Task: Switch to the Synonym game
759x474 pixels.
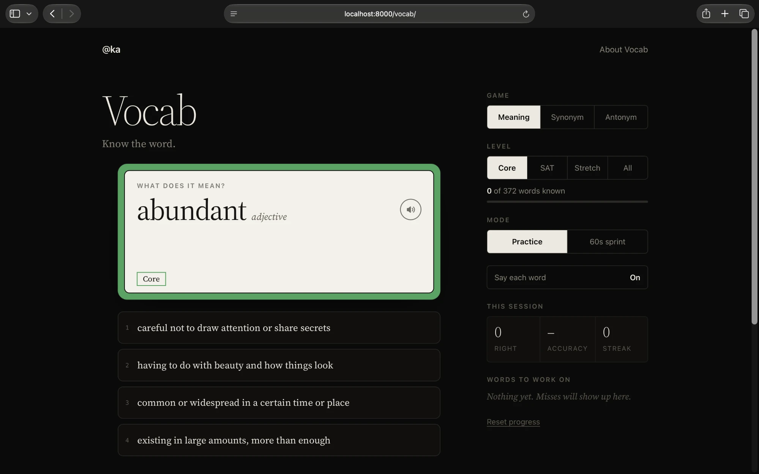Action: (567, 117)
